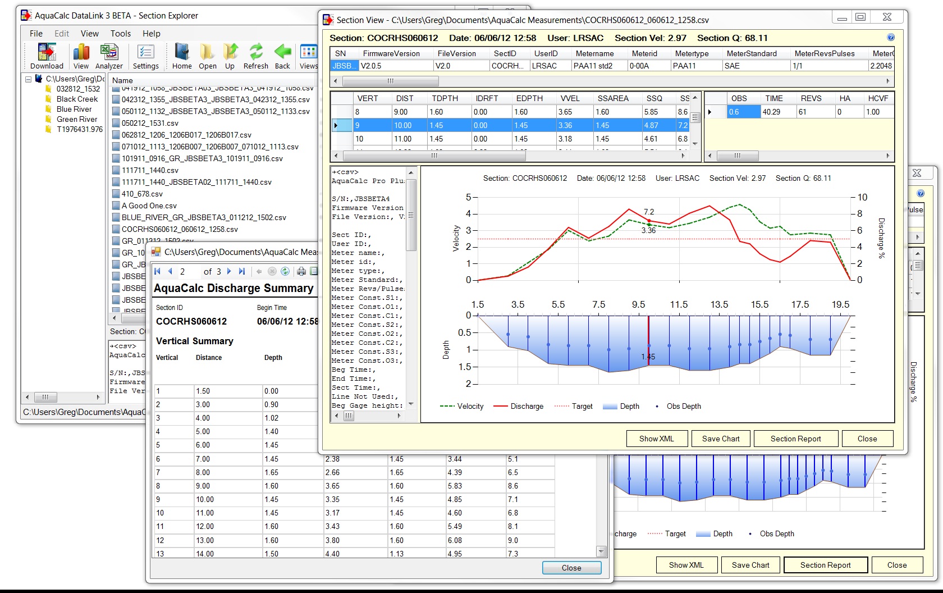Select file COCRHS060612_060612_1258.csv

(x=180, y=229)
